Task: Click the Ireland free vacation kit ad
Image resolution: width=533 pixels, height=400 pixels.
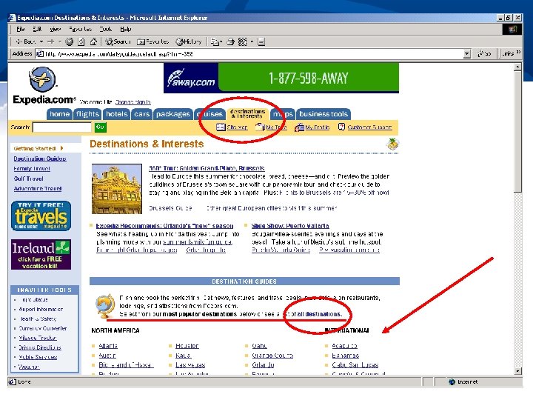Action: [41, 254]
